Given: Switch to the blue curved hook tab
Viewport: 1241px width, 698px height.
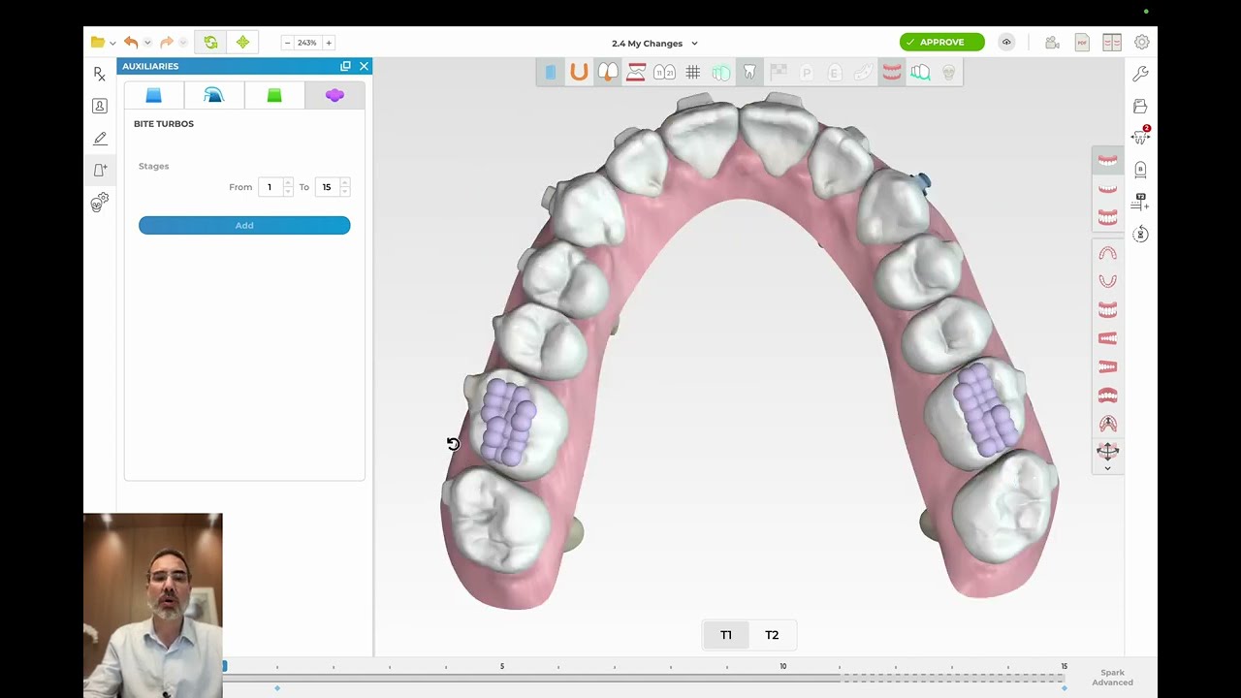Looking at the screenshot, I should coord(213,95).
